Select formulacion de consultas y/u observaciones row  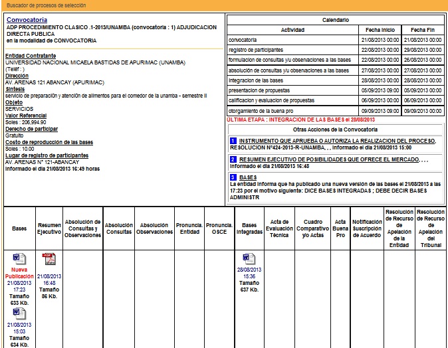(336, 60)
